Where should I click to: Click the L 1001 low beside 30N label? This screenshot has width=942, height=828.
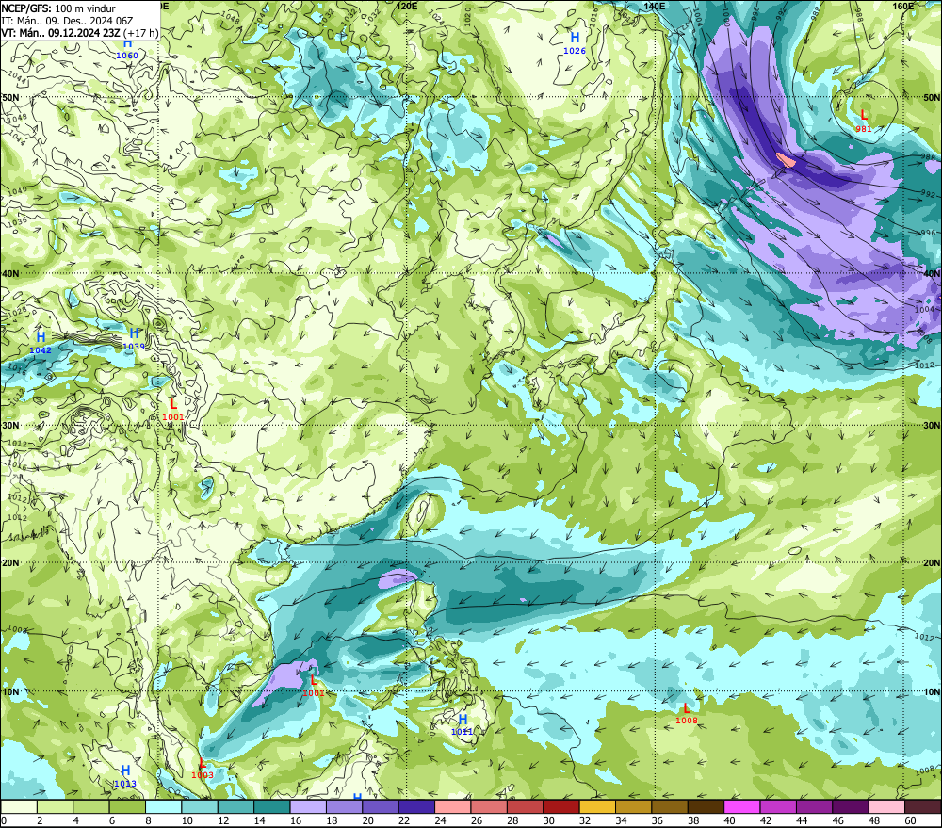(x=173, y=409)
